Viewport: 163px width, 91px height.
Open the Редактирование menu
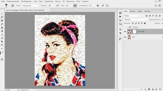[x=13, y=1]
